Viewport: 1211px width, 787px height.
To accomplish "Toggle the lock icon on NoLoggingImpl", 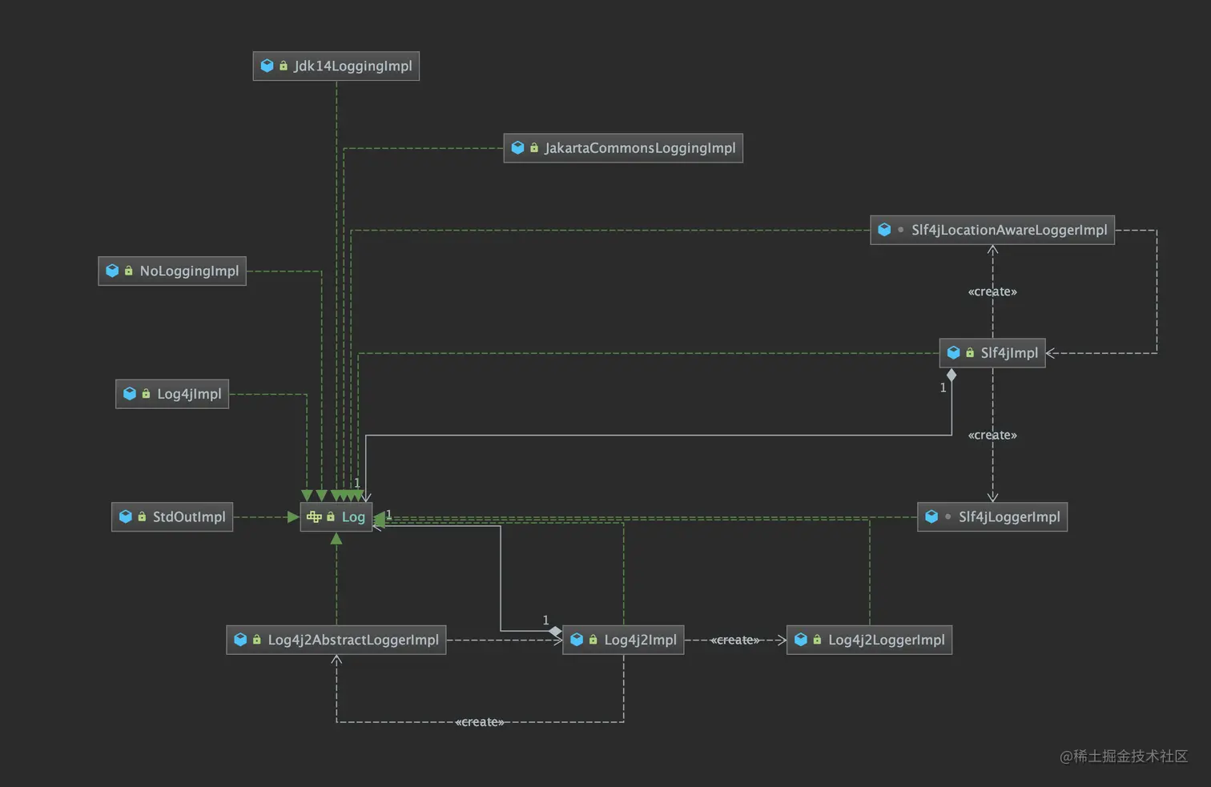I will click(127, 271).
